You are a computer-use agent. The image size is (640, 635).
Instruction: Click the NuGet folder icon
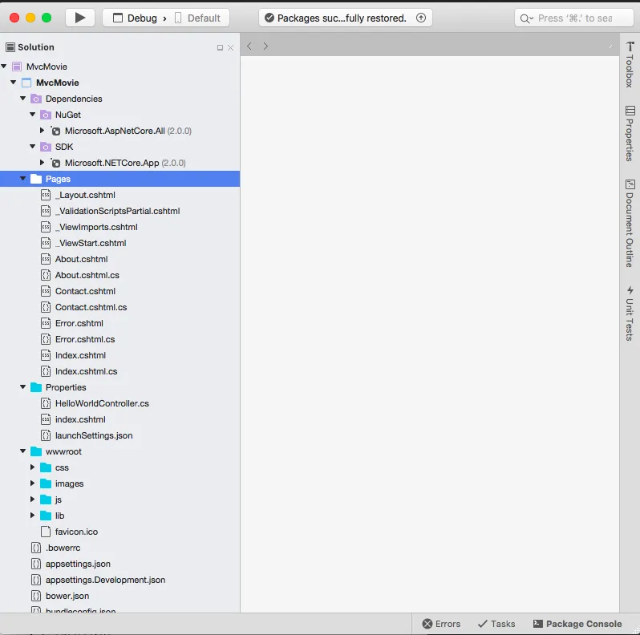pyautogui.click(x=46, y=115)
